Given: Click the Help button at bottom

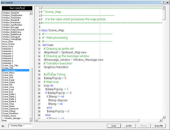Looking at the screenshot, I should tap(159, 126).
